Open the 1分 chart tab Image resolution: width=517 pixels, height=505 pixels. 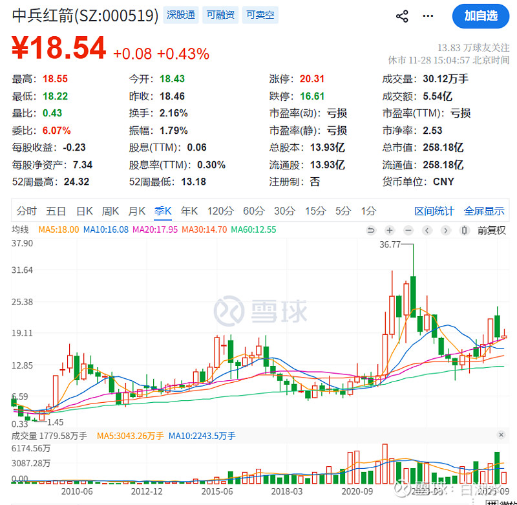pyautogui.click(x=368, y=211)
